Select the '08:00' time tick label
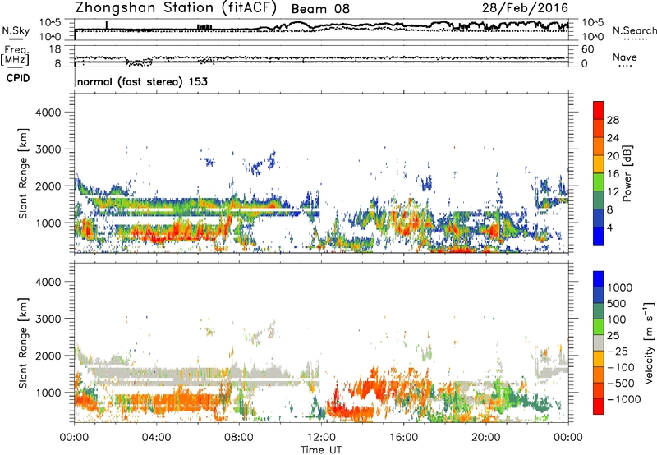The width and height of the screenshot is (657, 455). pyautogui.click(x=239, y=438)
